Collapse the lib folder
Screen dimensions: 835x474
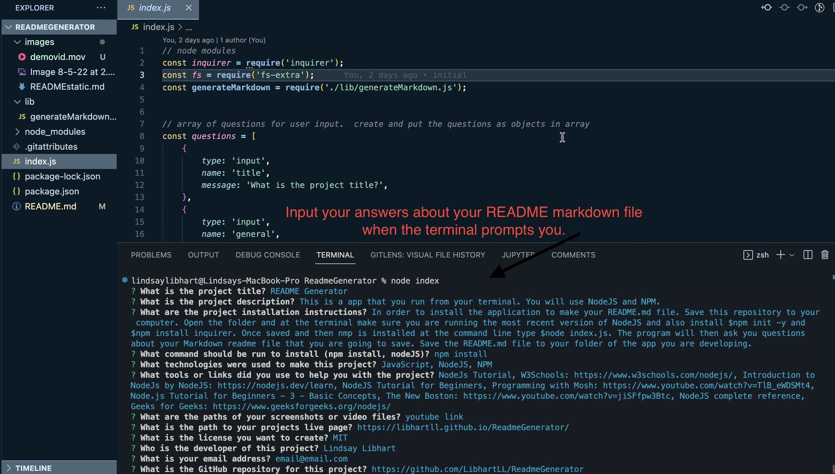coord(18,102)
